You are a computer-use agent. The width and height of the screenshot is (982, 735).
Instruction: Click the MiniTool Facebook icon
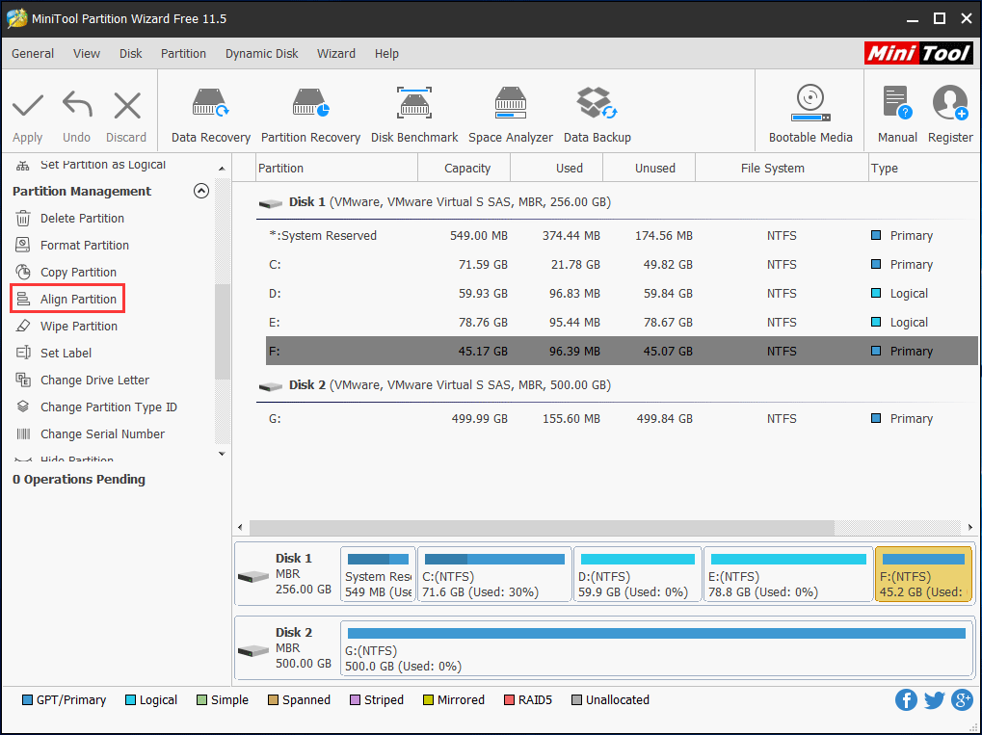pyautogui.click(x=906, y=700)
